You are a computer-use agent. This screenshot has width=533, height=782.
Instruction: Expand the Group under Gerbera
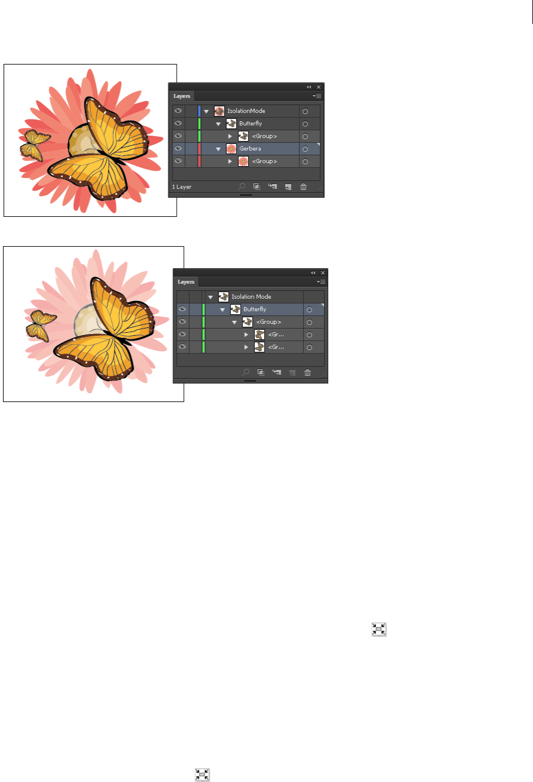point(230,161)
